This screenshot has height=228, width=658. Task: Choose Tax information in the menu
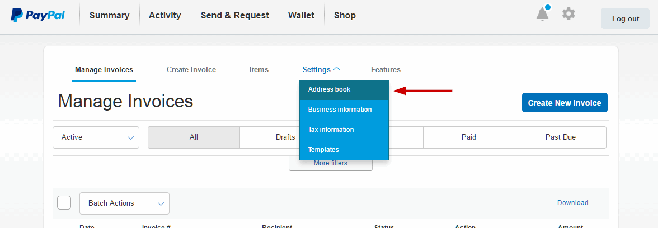pos(344,130)
